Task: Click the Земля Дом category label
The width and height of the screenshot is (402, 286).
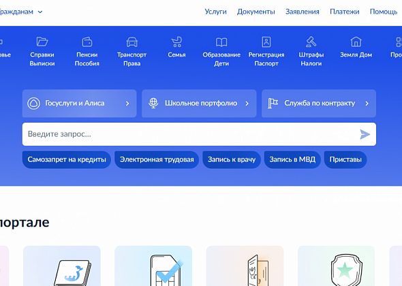Action: click(356, 55)
